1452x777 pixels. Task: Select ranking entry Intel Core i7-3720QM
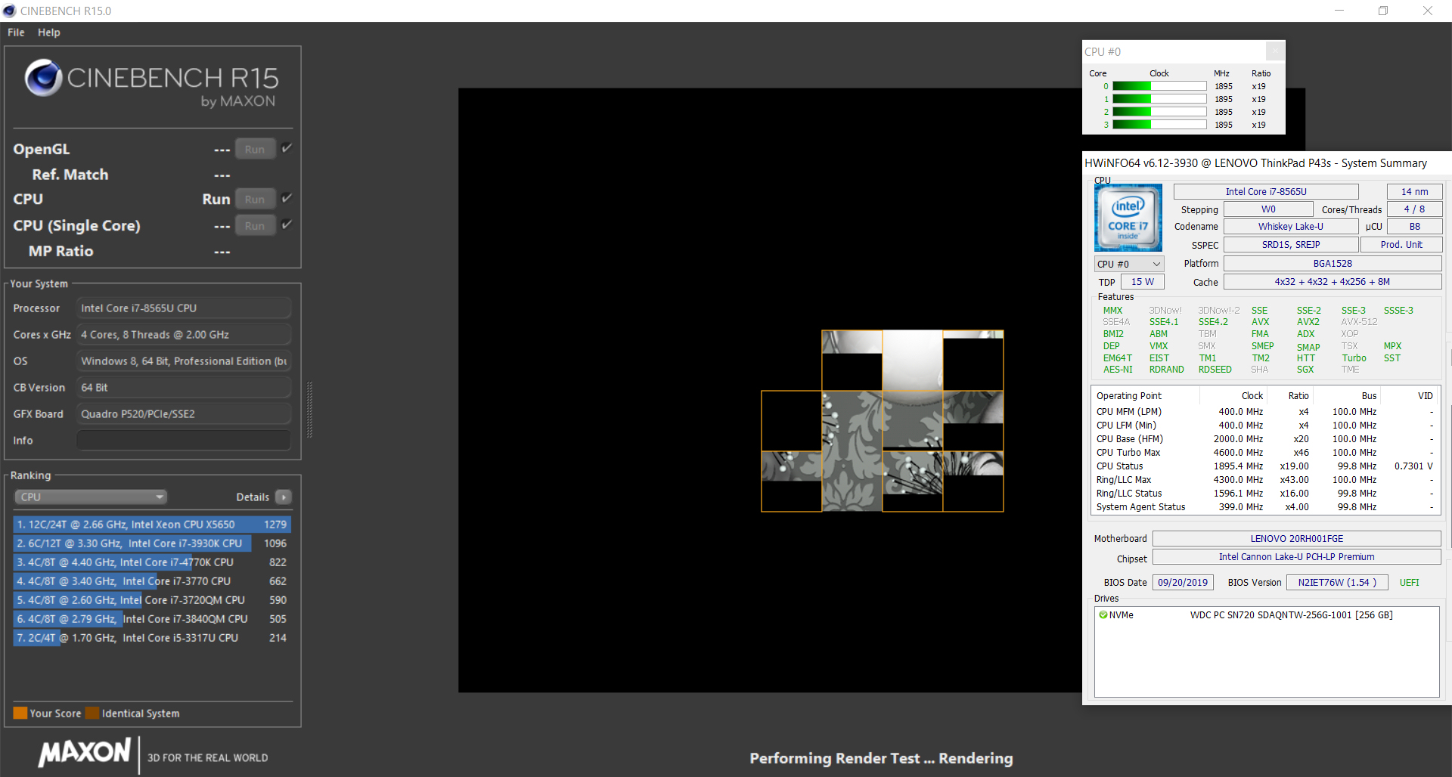(152, 600)
